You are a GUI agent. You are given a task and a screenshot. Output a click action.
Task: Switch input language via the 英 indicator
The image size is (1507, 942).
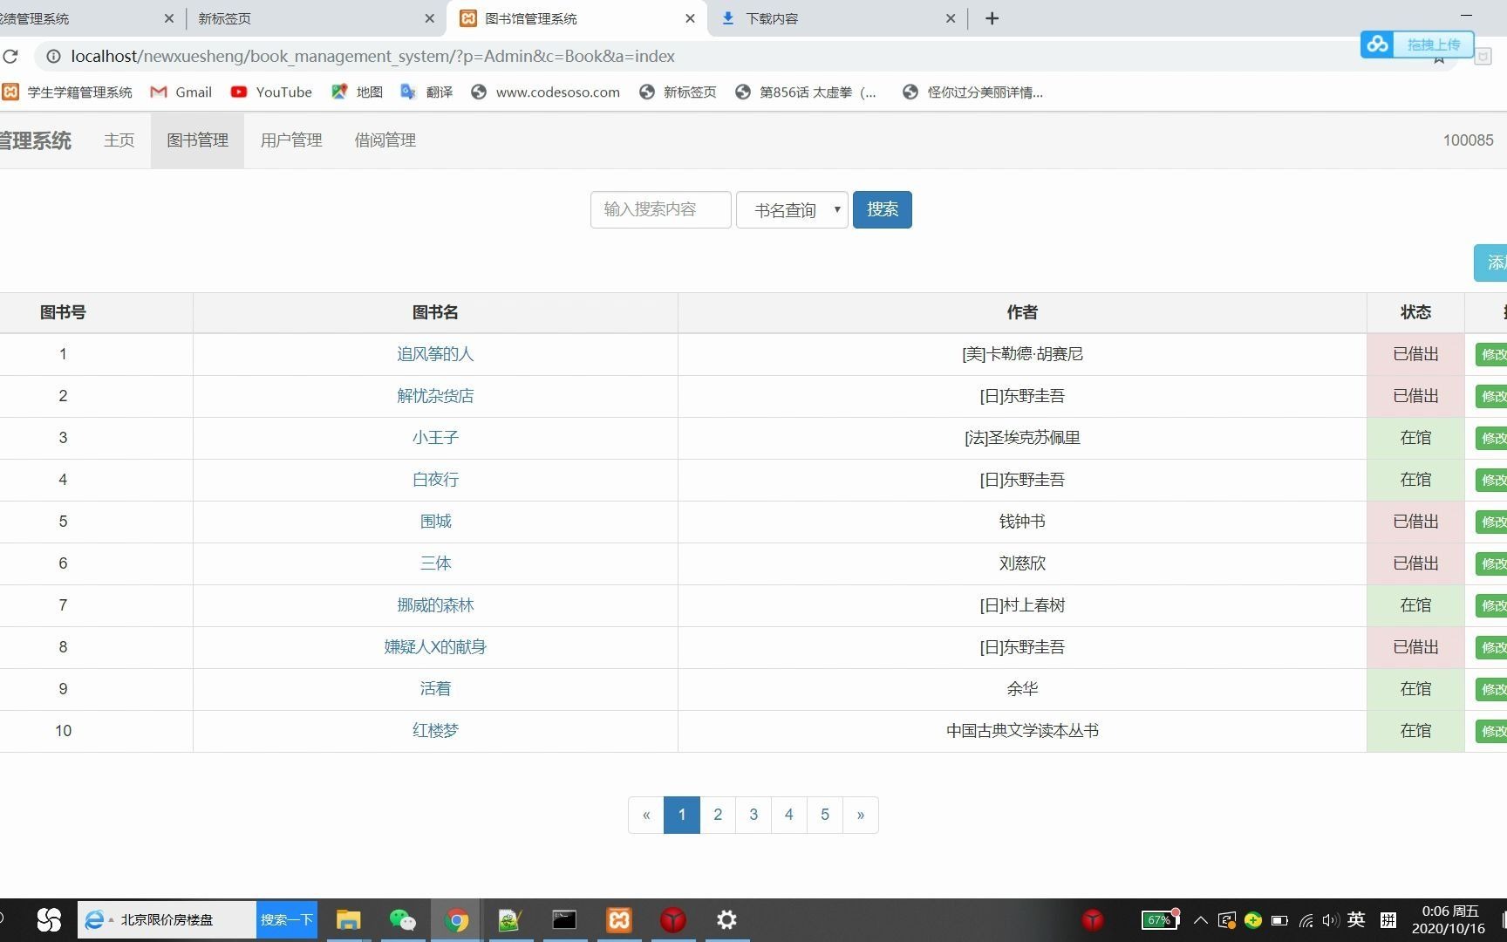[1355, 919]
